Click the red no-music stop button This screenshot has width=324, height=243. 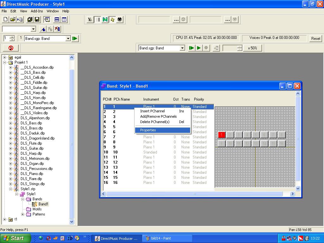tap(11, 48)
